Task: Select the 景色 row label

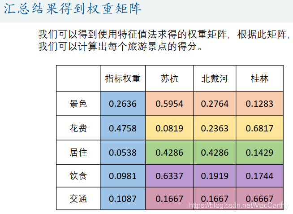Action: tap(78, 104)
